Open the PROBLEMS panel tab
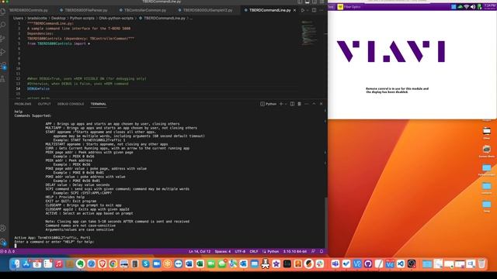This screenshot has height=279, width=497. 23,104
